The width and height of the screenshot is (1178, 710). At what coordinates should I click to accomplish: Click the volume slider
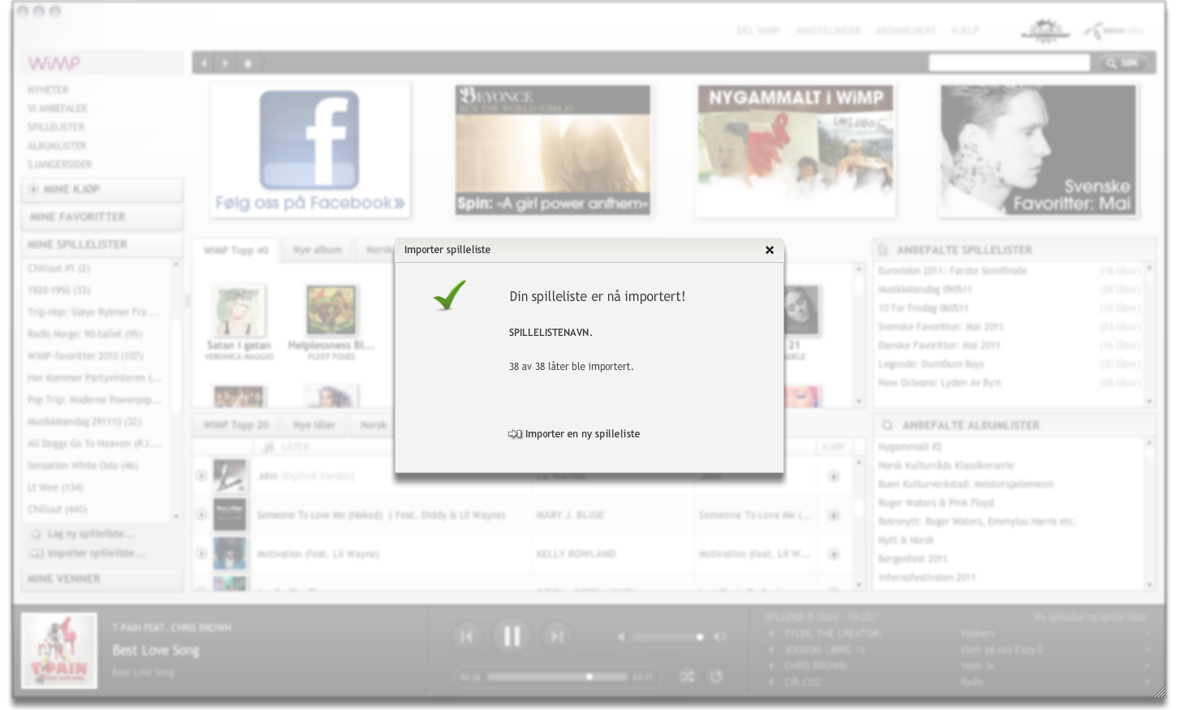[667, 637]
